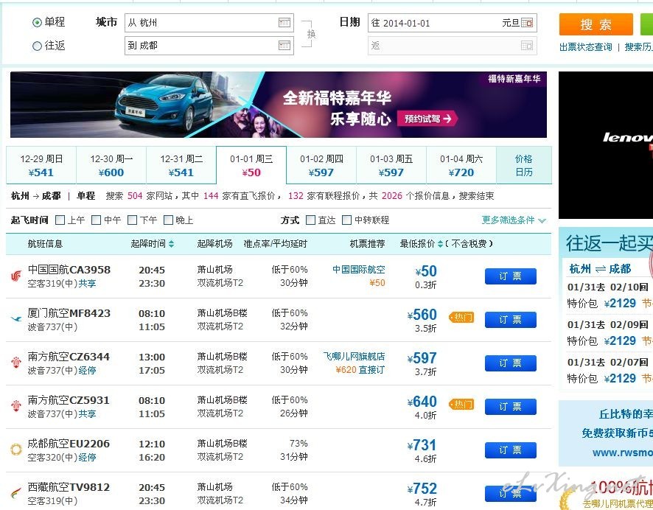Open calendar icon in return date field
The height and width of the screenshot is (510, 653).
click(x=527, y=46)
